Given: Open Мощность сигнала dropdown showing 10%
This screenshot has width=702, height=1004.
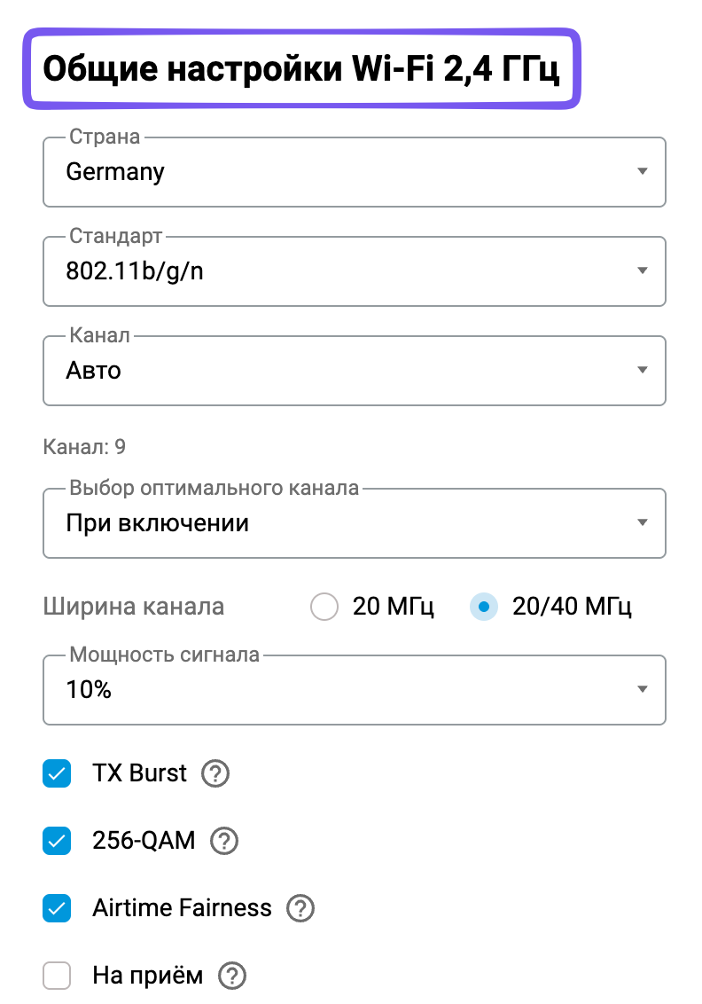Looking at the screenshot, I should (x=354, y=690).
